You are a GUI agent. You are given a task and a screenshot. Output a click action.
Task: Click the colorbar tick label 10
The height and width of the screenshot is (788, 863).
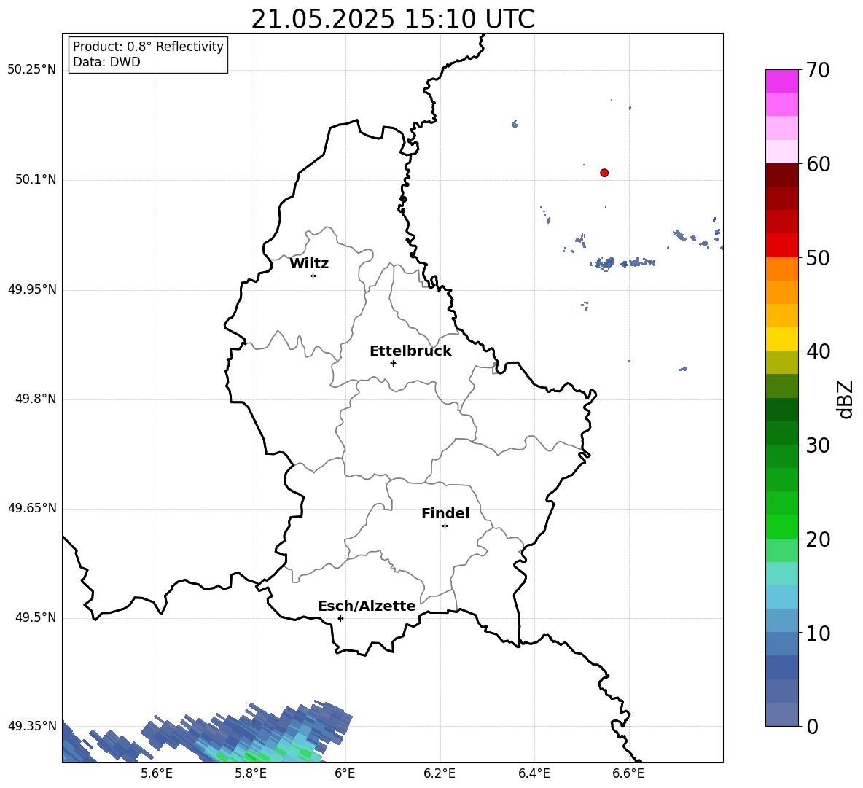pyautogui.click(x=818, y=634)
